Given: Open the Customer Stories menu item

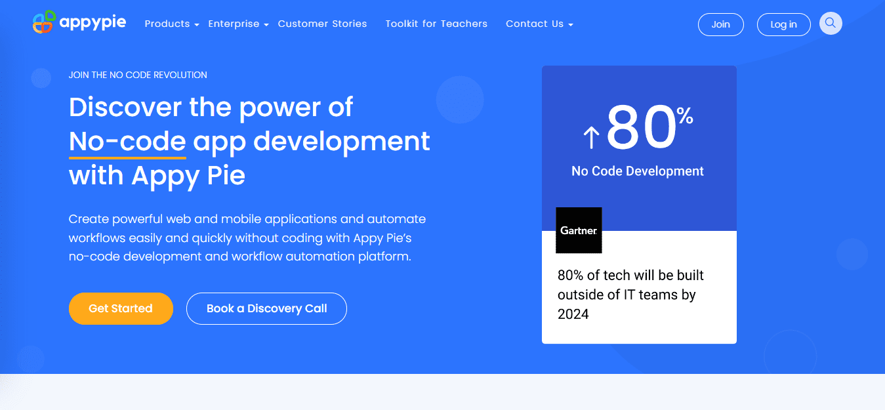Looking at the screenshot, I should pyautogui.click(x=322, y=24).
